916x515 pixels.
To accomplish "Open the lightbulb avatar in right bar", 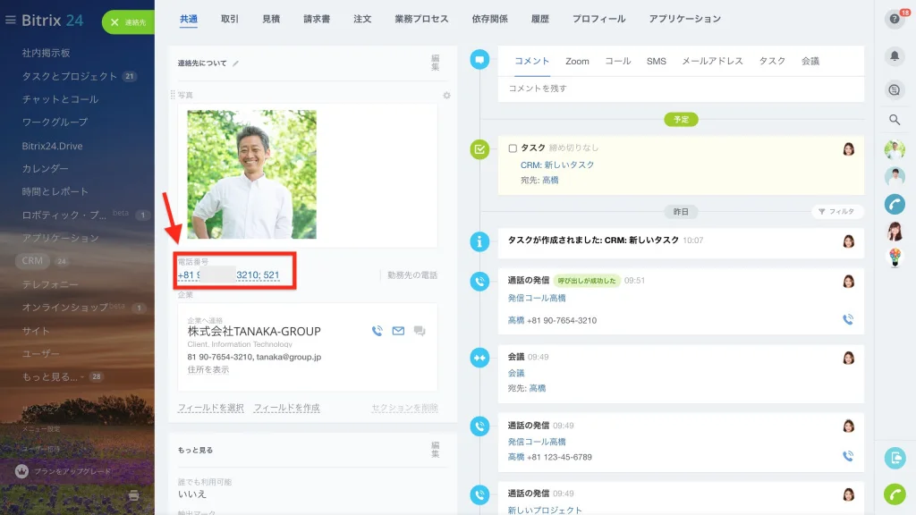I will pyautogui.click(x=895, y=257).
